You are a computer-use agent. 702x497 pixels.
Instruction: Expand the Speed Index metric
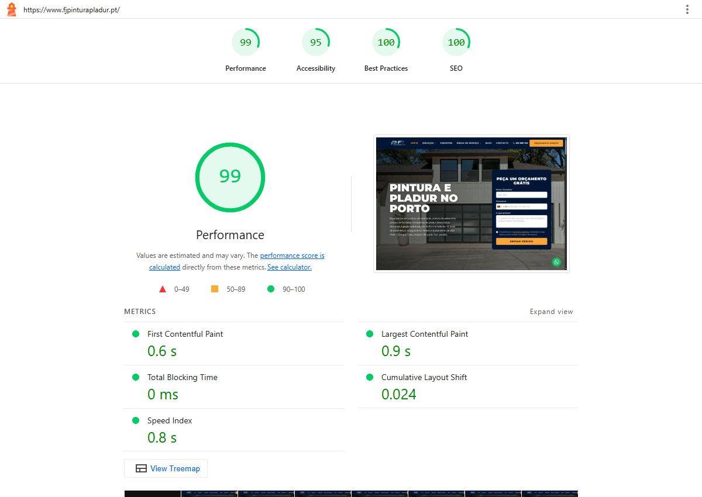coord(234,430)
